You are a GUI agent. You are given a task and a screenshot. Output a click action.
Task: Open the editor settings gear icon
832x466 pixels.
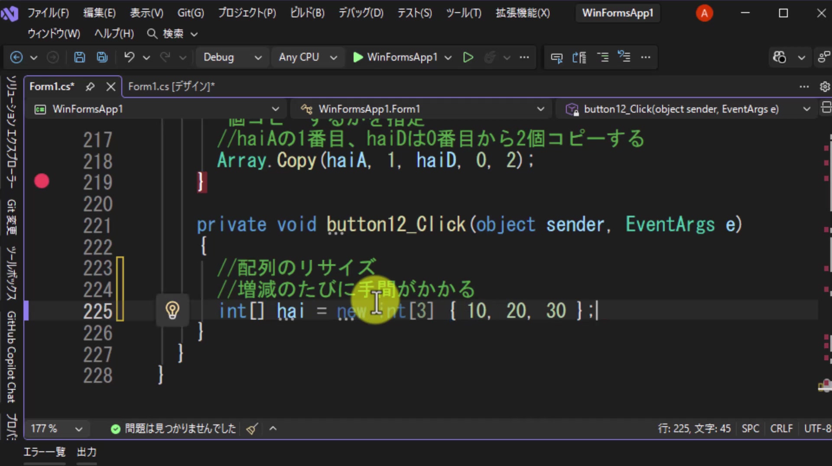825,87
